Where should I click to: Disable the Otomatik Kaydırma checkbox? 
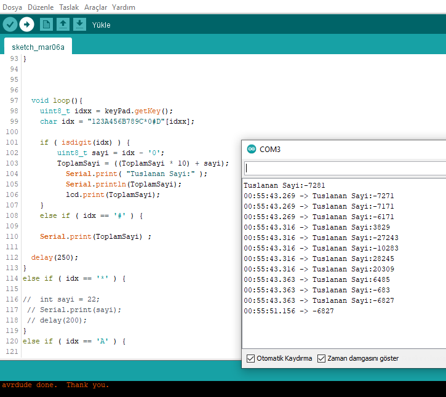point(250,358)
